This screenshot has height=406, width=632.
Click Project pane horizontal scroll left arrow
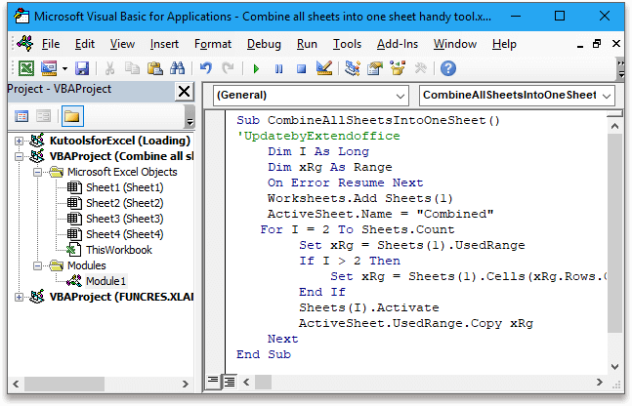pos(16,385)
